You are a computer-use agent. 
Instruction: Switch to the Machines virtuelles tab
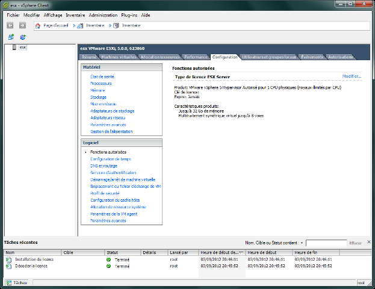[x=119, y=57]
